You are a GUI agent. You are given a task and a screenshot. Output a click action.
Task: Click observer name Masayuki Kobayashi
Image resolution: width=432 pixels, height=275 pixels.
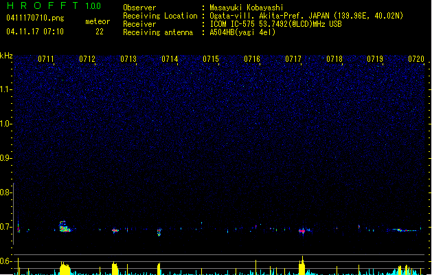click(247, 8)
